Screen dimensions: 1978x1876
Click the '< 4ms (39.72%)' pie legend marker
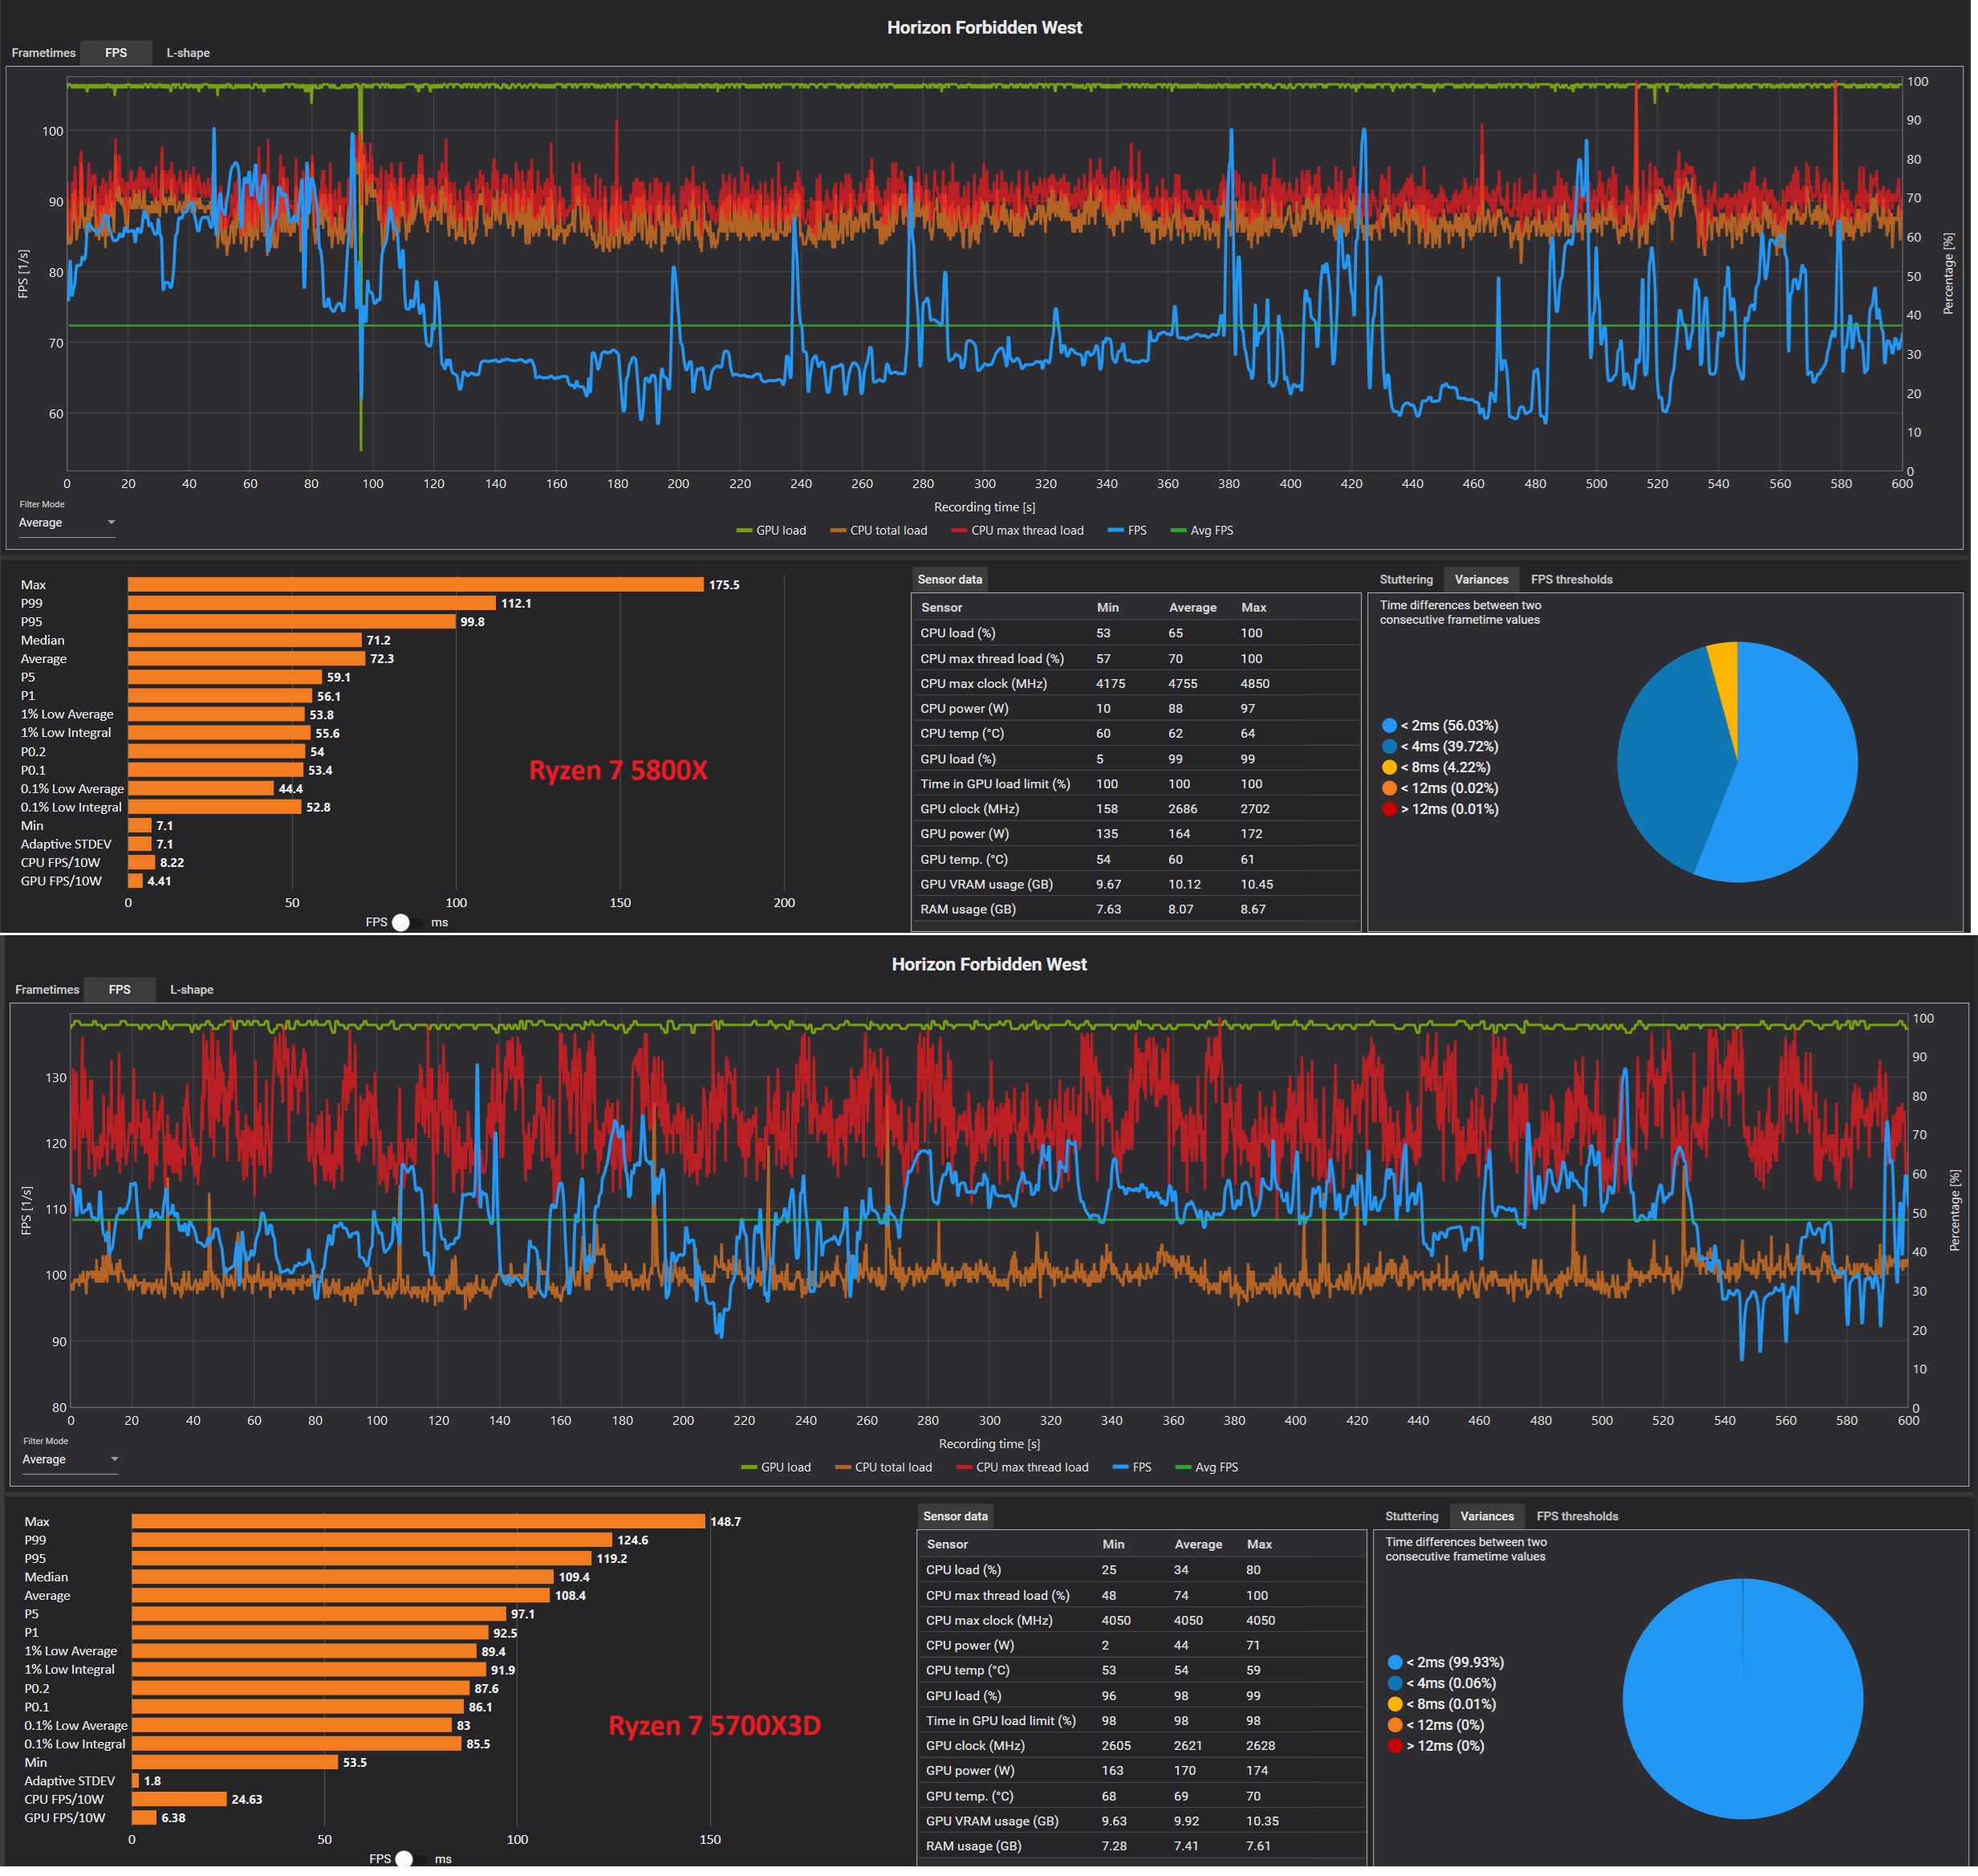pyautogui.click(x=1389, y=747)
